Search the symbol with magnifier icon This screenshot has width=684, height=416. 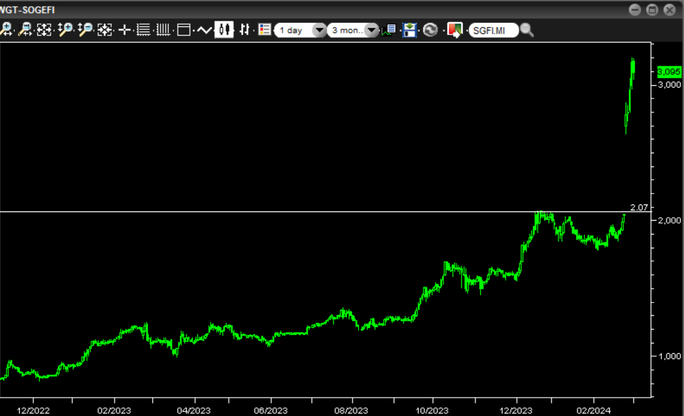click(x=527, y=29)
